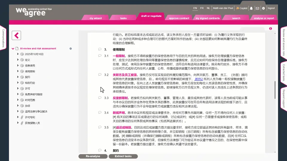Expand the 信息使用 tree node
Image resolution: width=287 pixels, height=161 pixels.
click(x=18, y=65)
